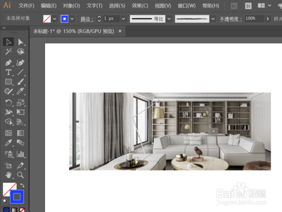Open variable width profile dropdown

click(x=169, y=19)
